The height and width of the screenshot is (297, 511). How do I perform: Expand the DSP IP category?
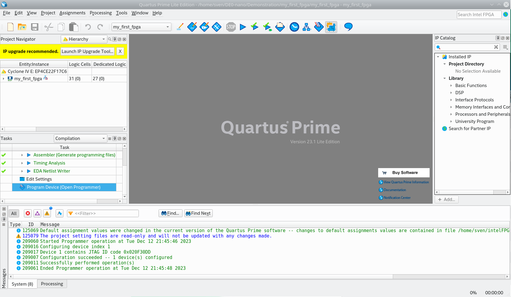451,93
